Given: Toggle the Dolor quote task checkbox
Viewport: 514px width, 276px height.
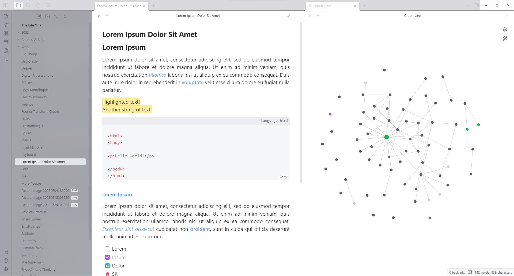Looking at the screenshot, I should click(x=107, y=266).
